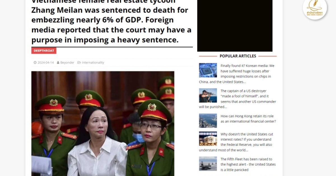Read 'Finally found it? Korean media' article
The image size is (336, 176).
(237, 74)
